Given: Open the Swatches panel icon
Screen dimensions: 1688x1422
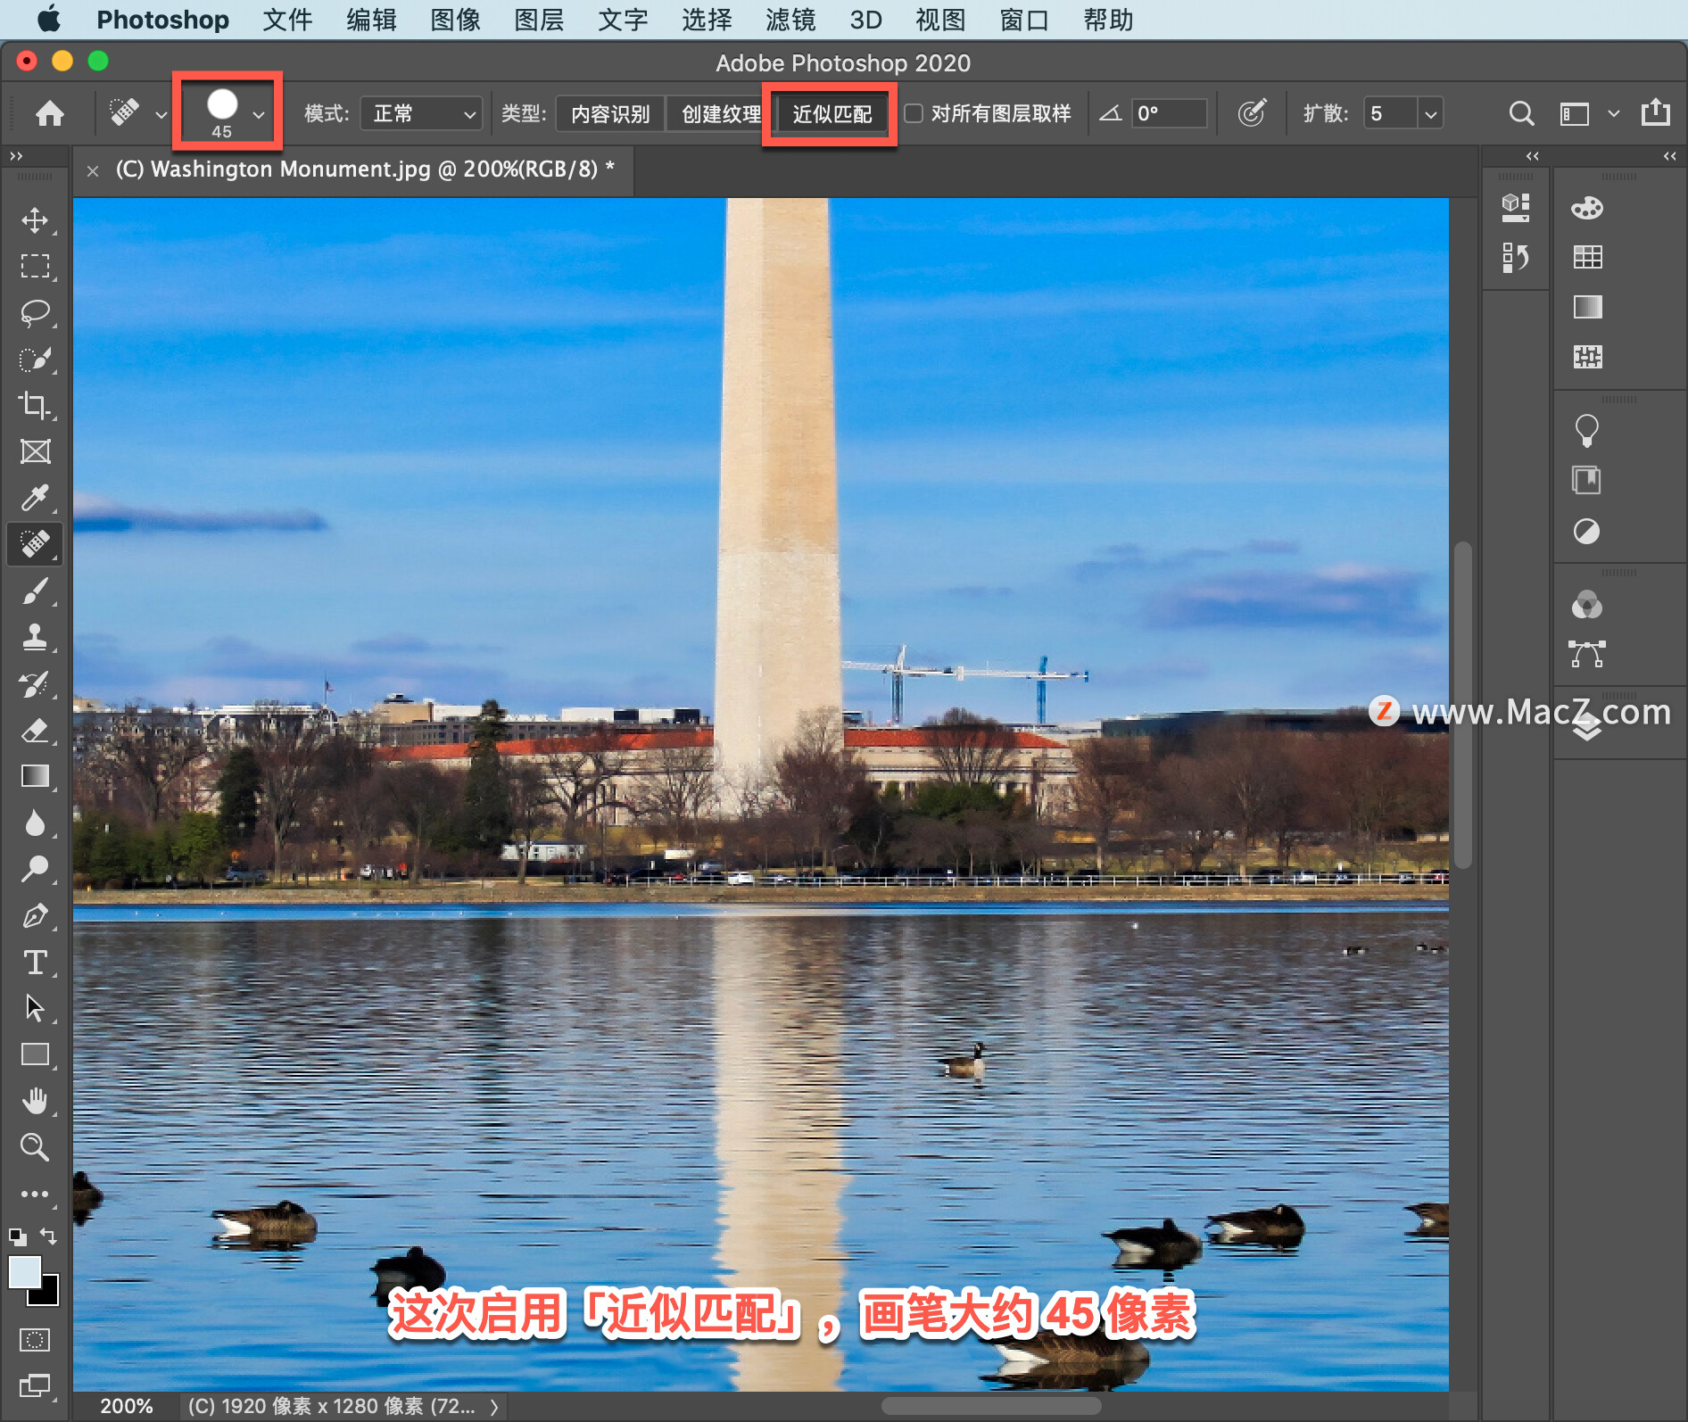Looking at the screenshot, I should pos(1587,258).
